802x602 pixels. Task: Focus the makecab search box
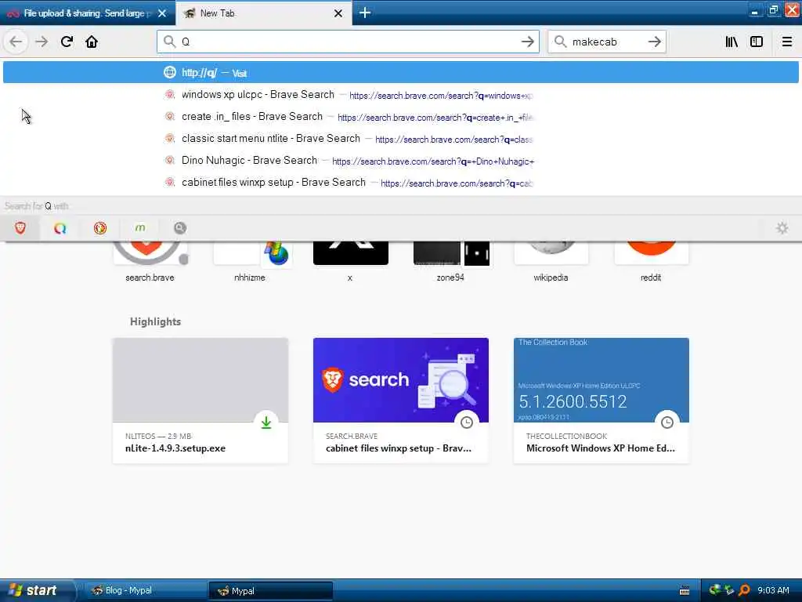click(x=606, y=42)
